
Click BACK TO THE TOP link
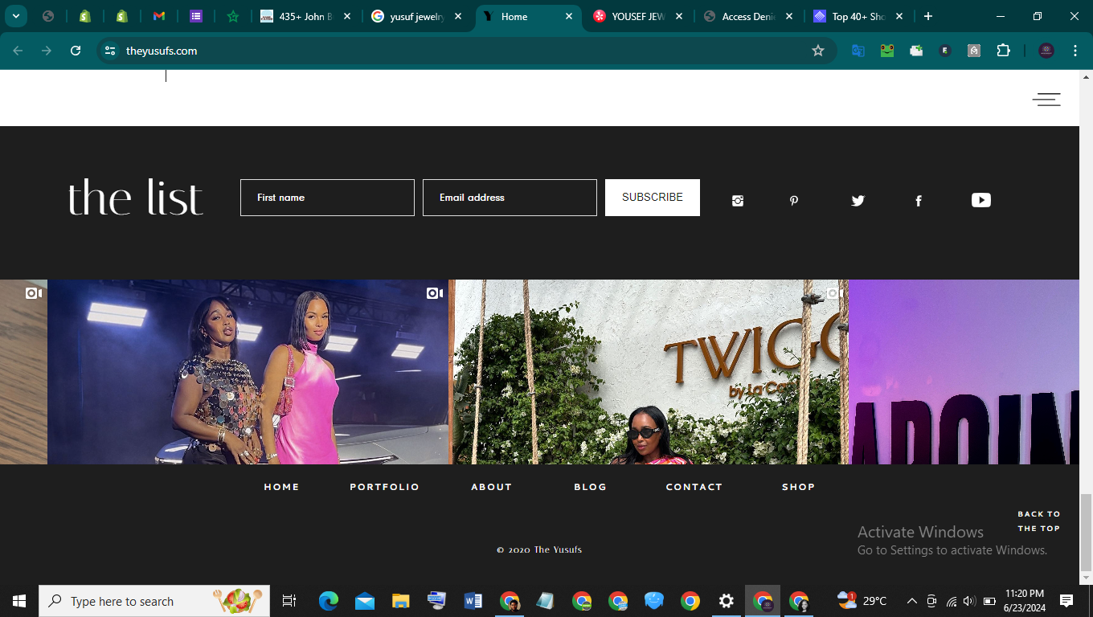click(x=1039, y=521)
